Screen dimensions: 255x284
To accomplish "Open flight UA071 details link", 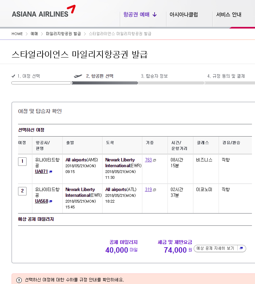I will [42, 171].
